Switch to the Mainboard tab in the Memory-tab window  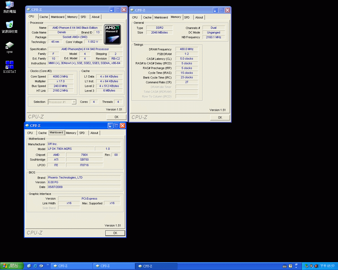[161, 17]
